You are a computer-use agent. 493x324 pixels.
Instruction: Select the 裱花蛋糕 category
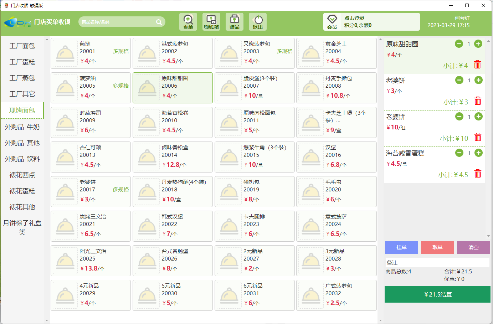(x=22, y=191)
